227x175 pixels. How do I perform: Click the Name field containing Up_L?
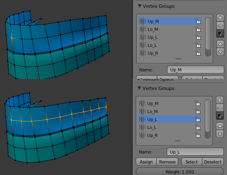(195, 152)
